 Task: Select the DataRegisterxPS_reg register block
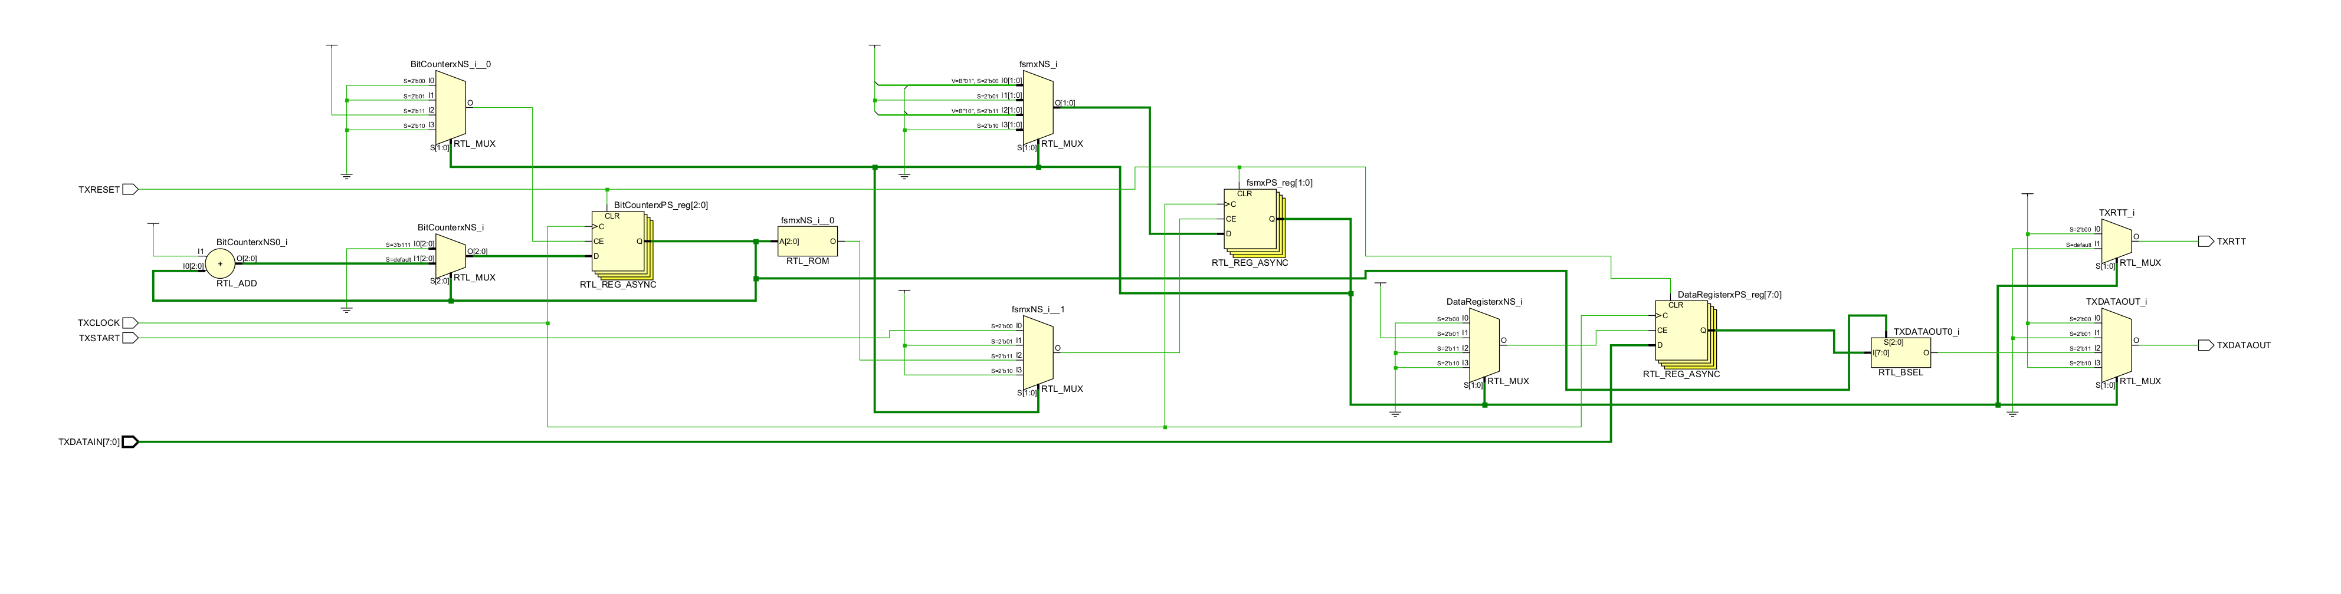(x=1681, y=332)
